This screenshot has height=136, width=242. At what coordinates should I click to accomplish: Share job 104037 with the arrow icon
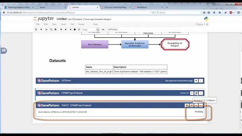coord(187,105)
